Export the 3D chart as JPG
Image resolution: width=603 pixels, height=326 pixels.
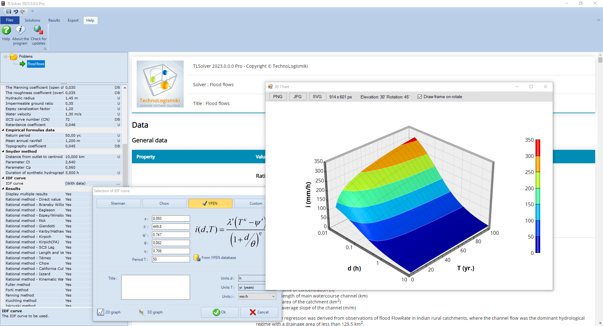click(x=297, y=97)
